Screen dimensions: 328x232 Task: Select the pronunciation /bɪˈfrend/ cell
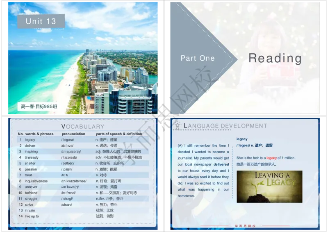68,193
